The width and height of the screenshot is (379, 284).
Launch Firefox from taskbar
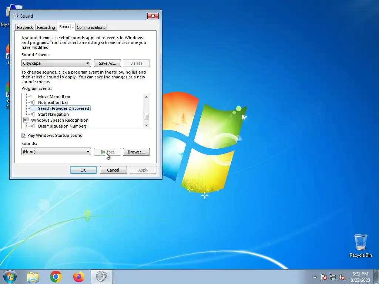pyautogui.click(x=79, y=277)
